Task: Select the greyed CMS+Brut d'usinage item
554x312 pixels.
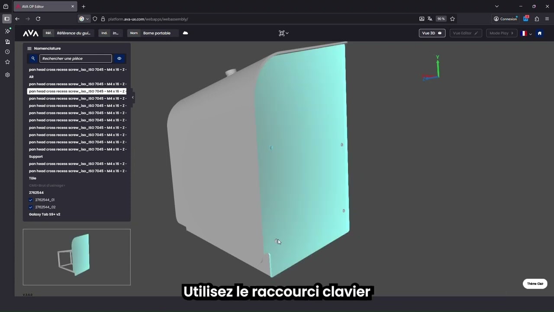Action: (47, 185)
